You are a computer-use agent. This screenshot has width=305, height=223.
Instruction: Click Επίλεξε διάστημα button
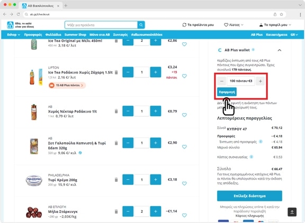pyautogui.click(x=249, y=196)
